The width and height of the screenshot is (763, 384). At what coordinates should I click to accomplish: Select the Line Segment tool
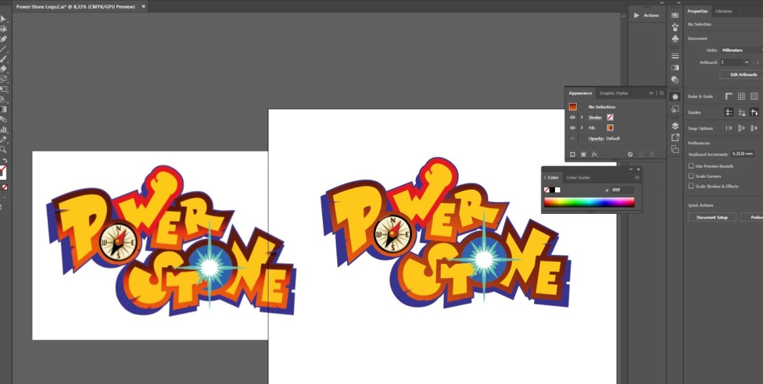coord(3,49)
